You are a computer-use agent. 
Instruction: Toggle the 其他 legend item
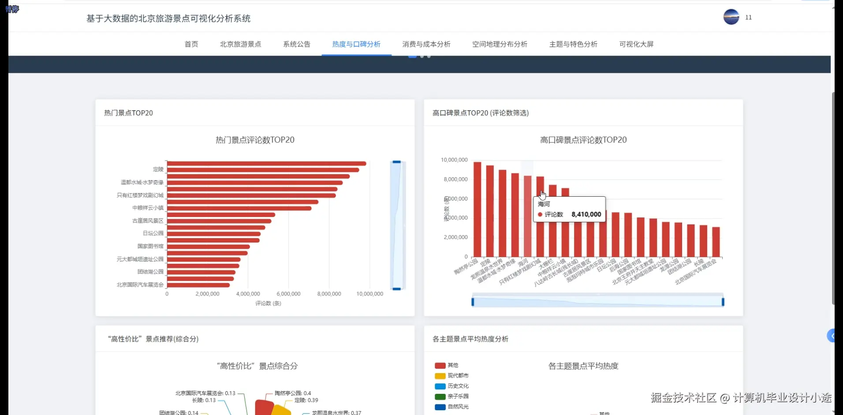(x=446, y=365)
